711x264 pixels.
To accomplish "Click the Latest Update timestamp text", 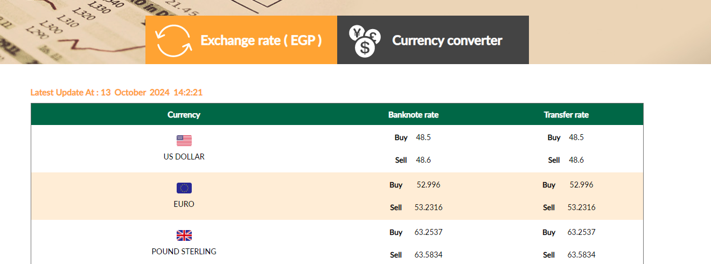I will pos(116,93).
